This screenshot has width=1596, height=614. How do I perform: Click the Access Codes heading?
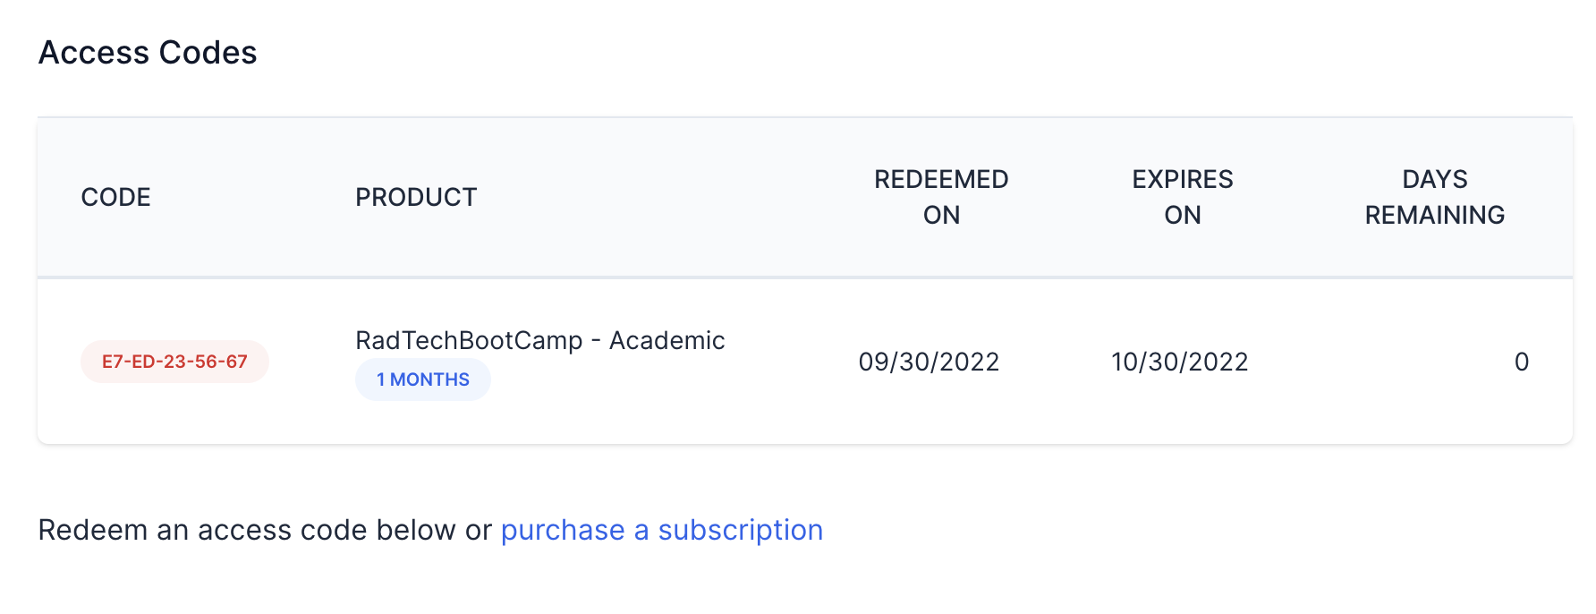tap(148, 53)
